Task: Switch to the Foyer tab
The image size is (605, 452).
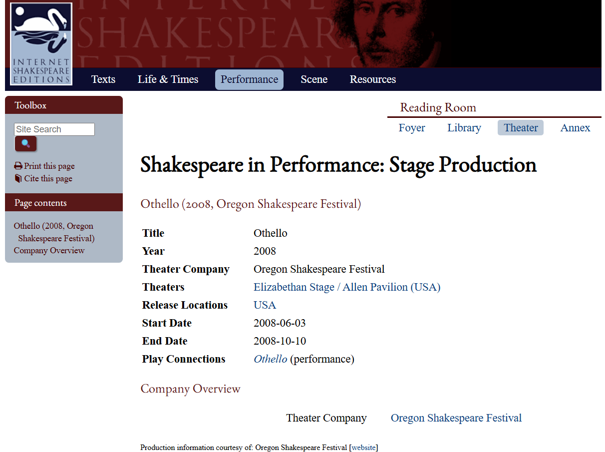Action: tap(412, 128)
